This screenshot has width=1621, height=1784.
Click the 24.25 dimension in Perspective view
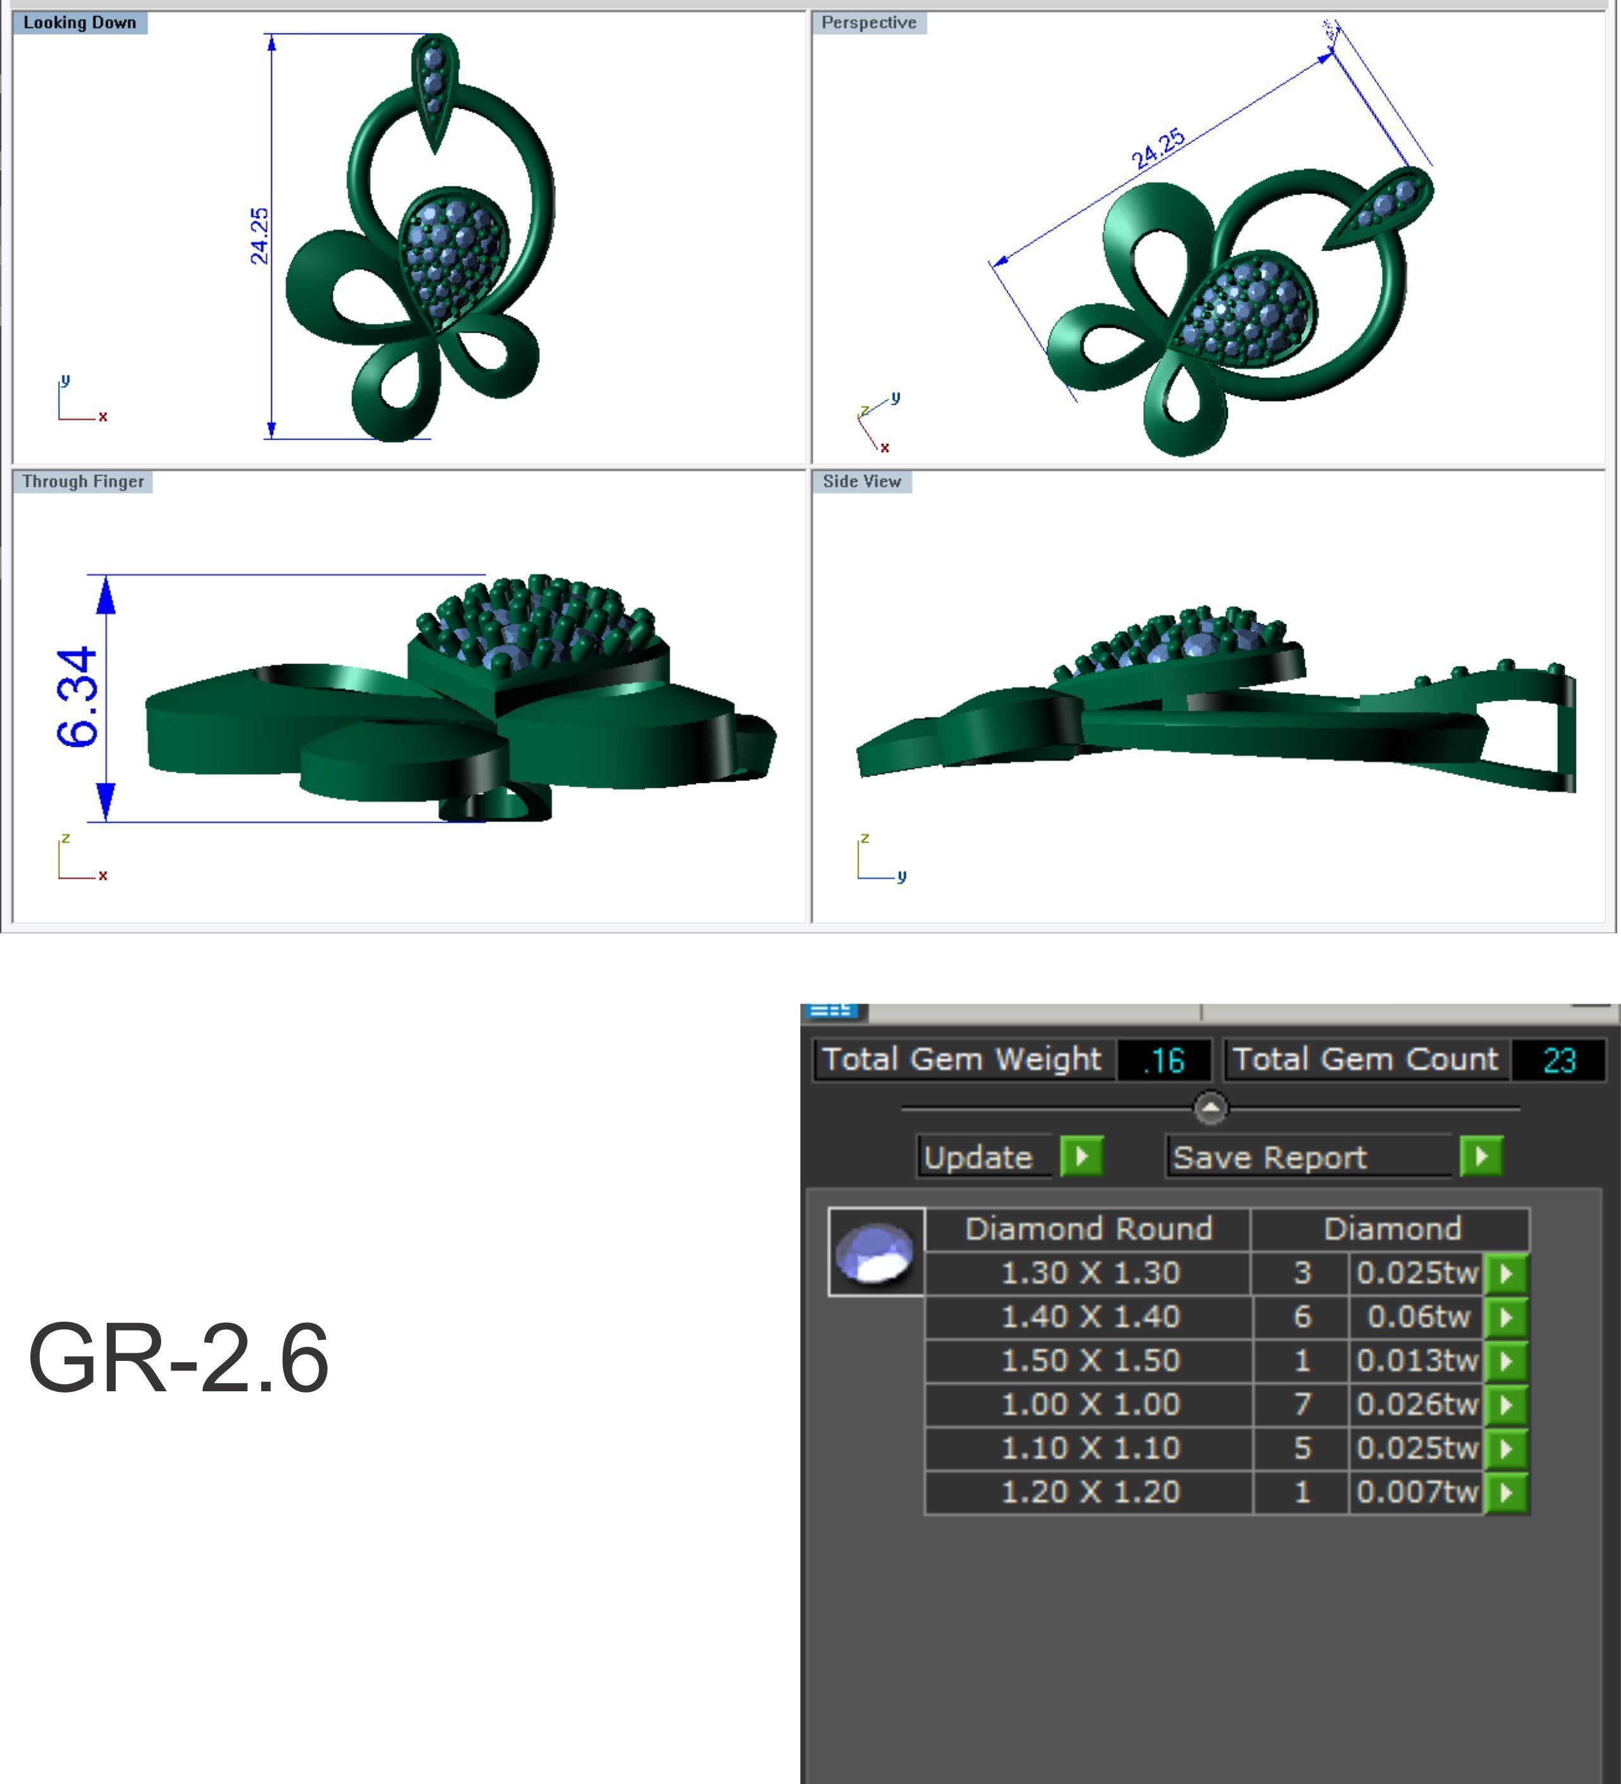tap(1158, 149)
